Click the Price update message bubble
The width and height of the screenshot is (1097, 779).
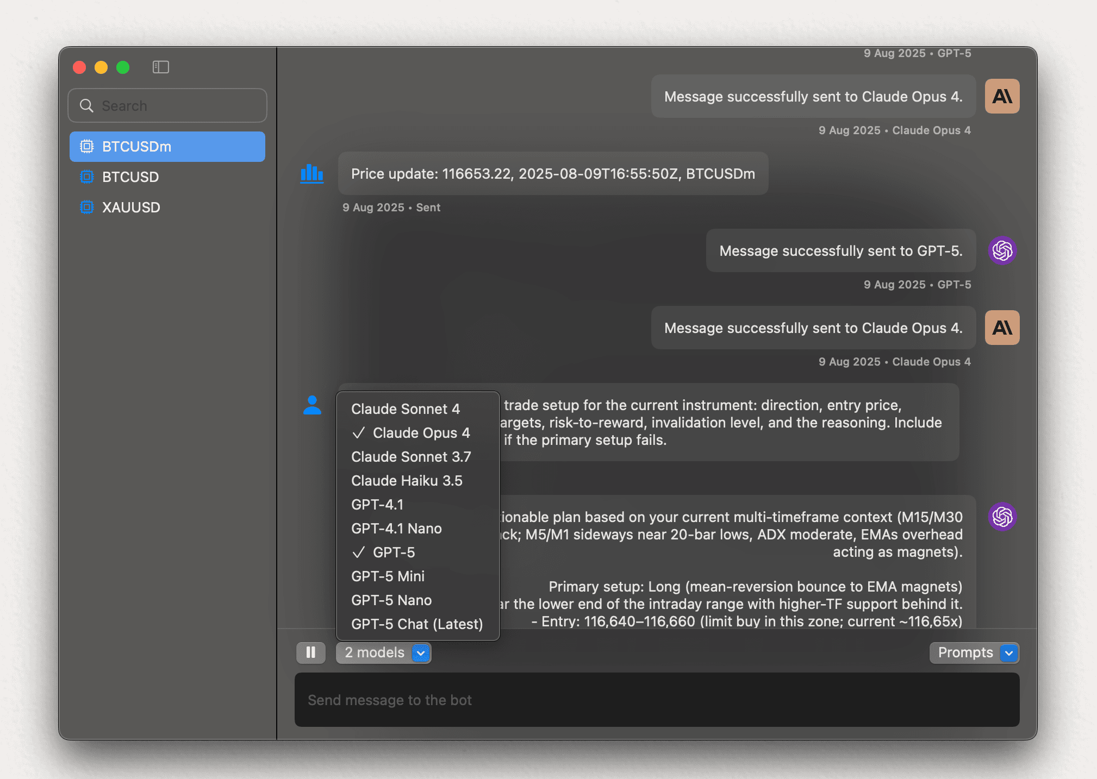coord(552,174)
